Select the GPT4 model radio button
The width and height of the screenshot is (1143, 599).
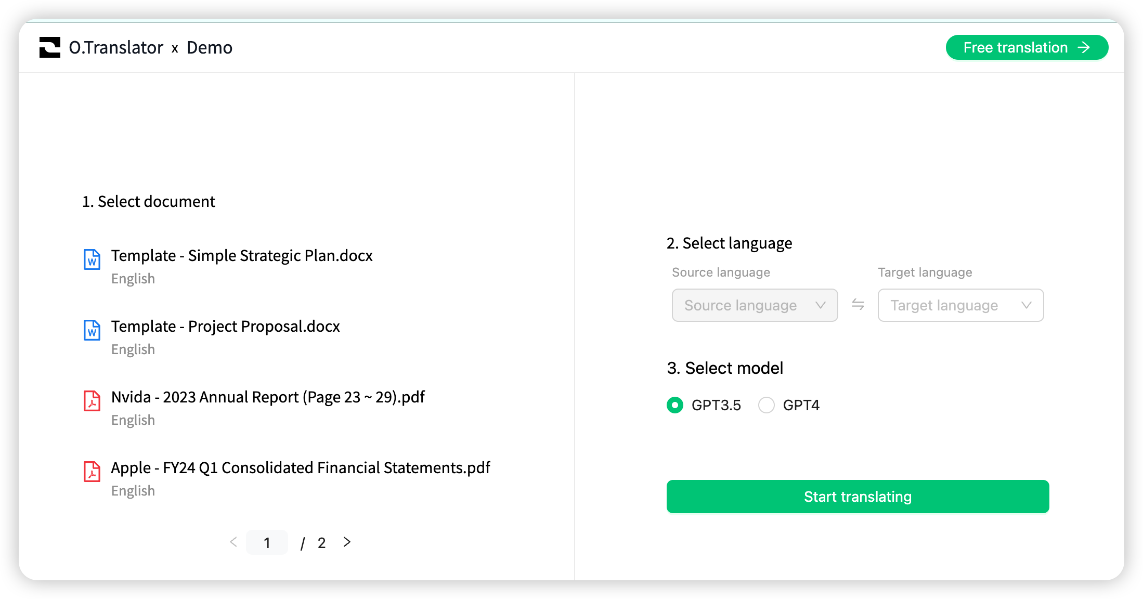pyautogui.click(x=767, y=405)
